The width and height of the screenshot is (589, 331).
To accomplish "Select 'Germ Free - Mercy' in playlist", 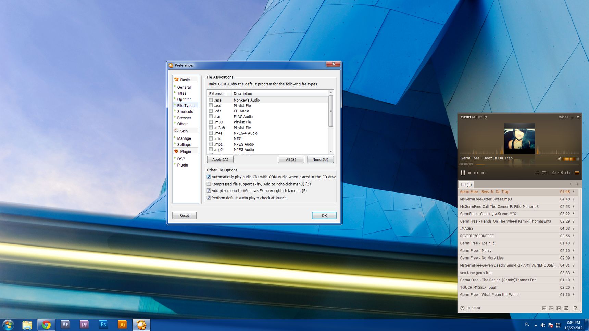I will (x=518, y=251).
